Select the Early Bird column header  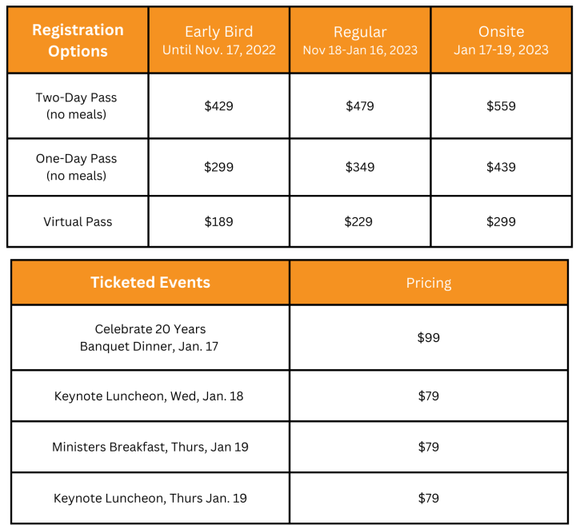tap(218, 40)
